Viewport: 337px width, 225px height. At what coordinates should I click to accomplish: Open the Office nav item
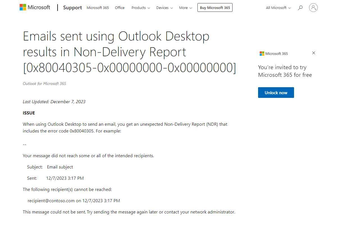(x=120, y=8)
